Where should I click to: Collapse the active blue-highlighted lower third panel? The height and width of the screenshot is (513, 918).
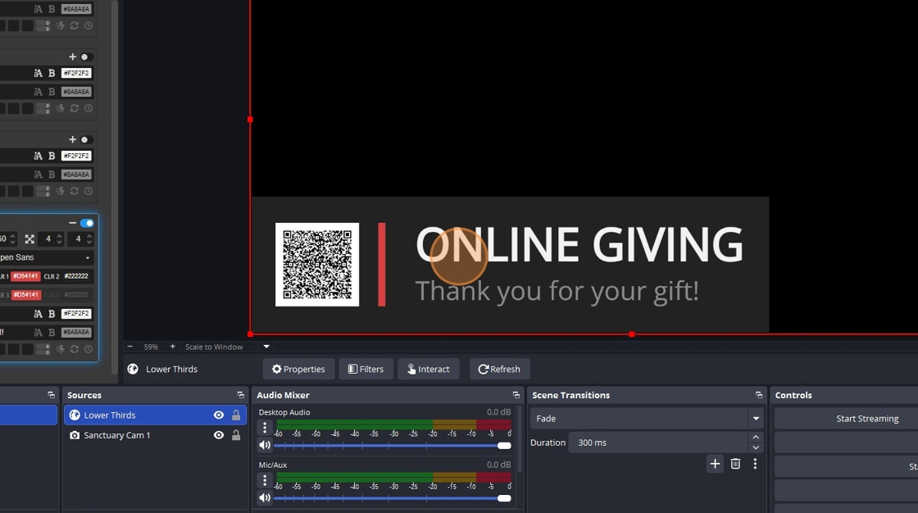(x=72, y=223)
